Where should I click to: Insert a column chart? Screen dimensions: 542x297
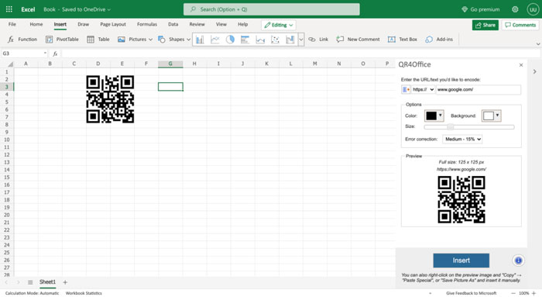200,40
